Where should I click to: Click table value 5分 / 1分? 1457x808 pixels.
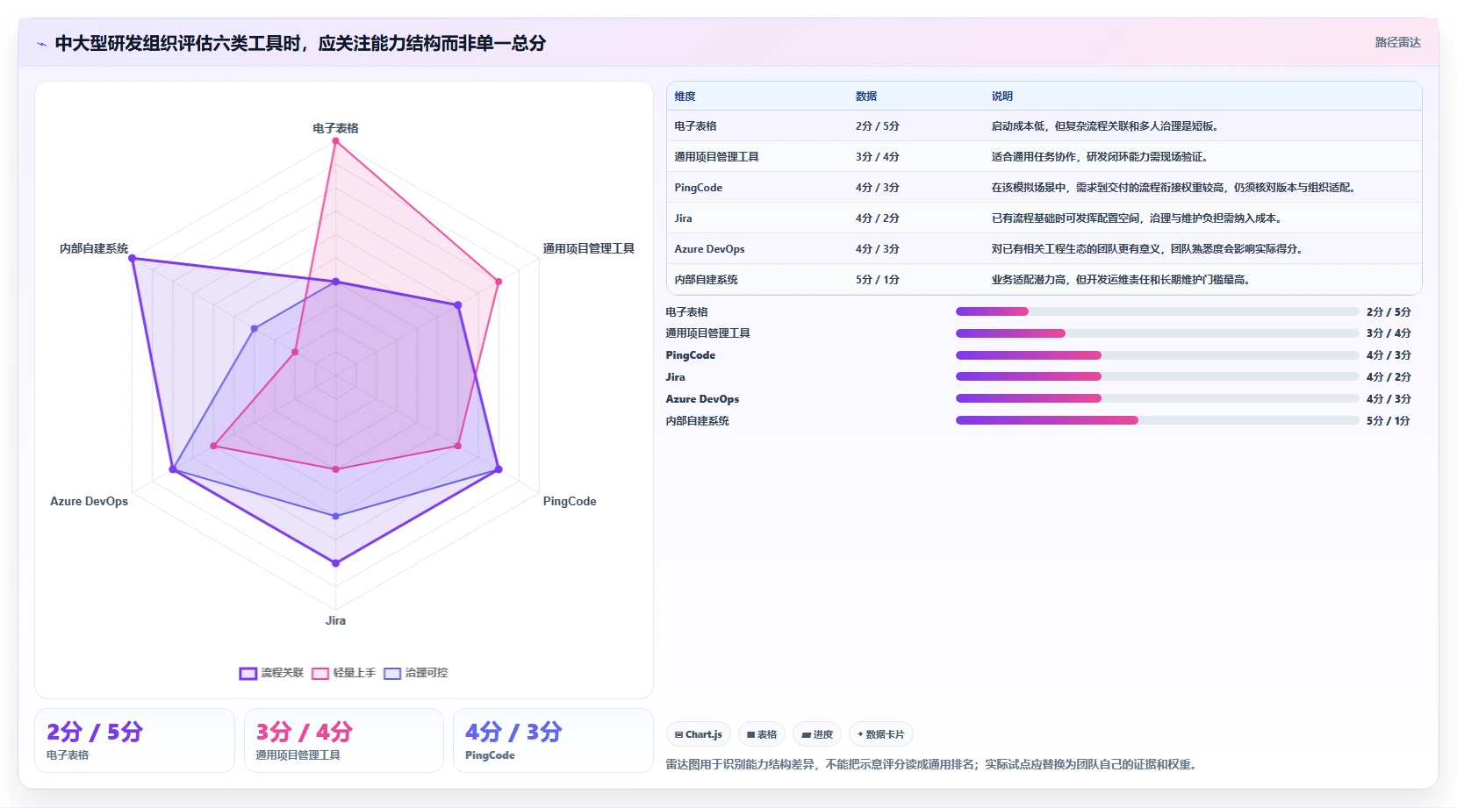point(878,280)
